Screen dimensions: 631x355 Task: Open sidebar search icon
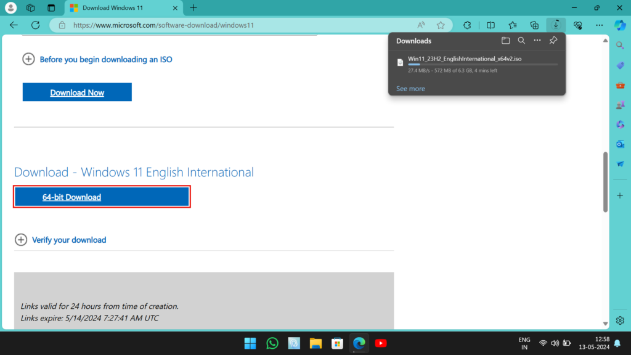620,46
